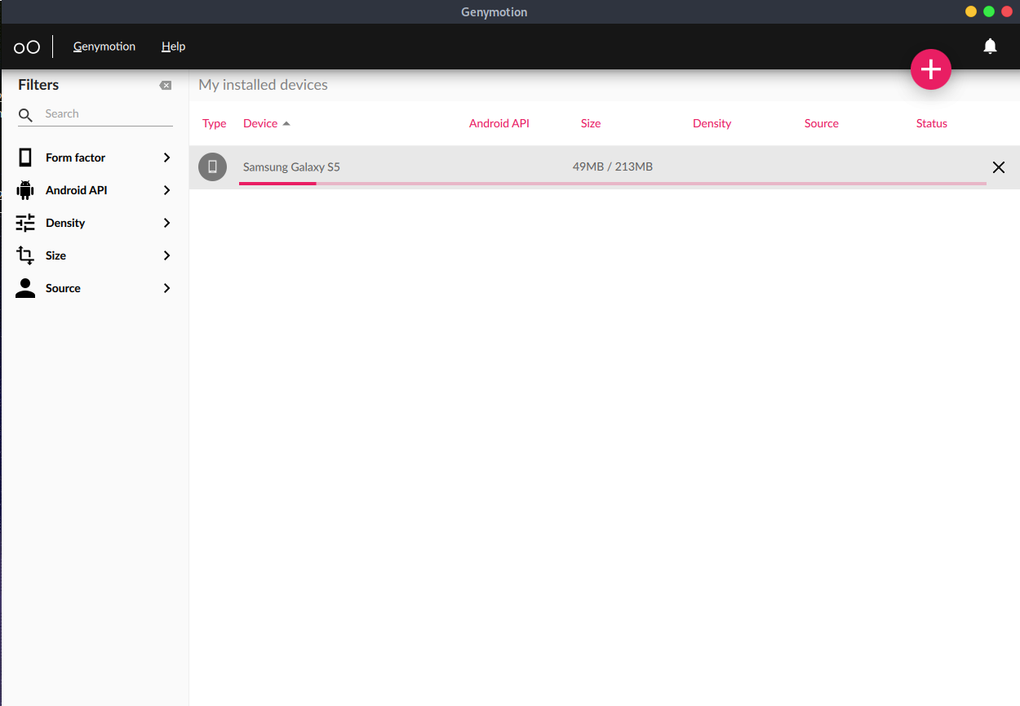Click the Density sliders icon
This screenshot has width=1020, height=706.
click(x=25, y=223)
